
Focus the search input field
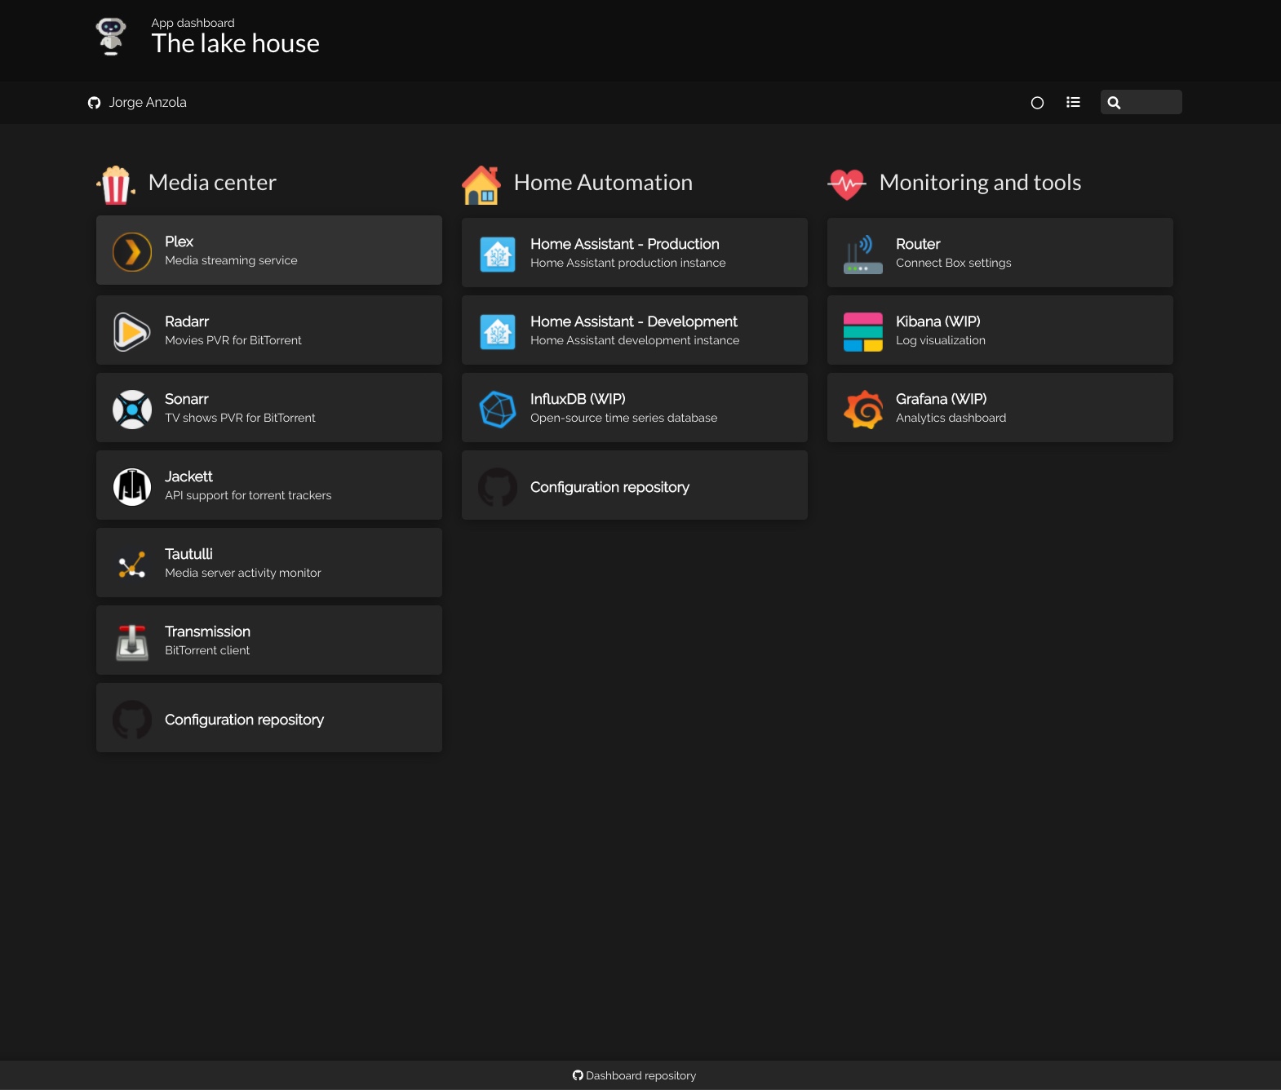(x=1141, y=102)
